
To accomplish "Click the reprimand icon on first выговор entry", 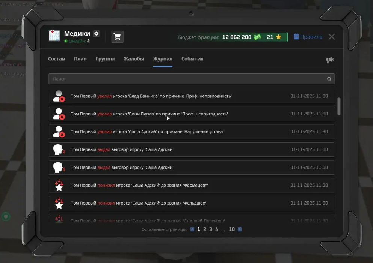I will [59, 149].
